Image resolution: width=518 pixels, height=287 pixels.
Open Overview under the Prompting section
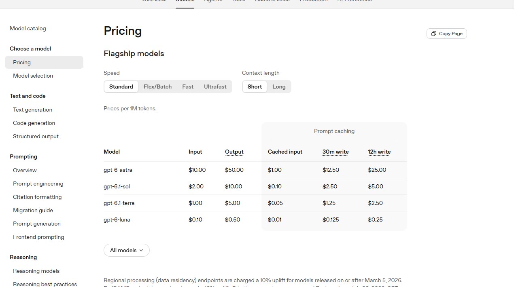tap(25, 170)
